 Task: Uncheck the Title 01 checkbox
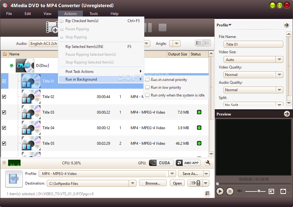tap(4, 81)
